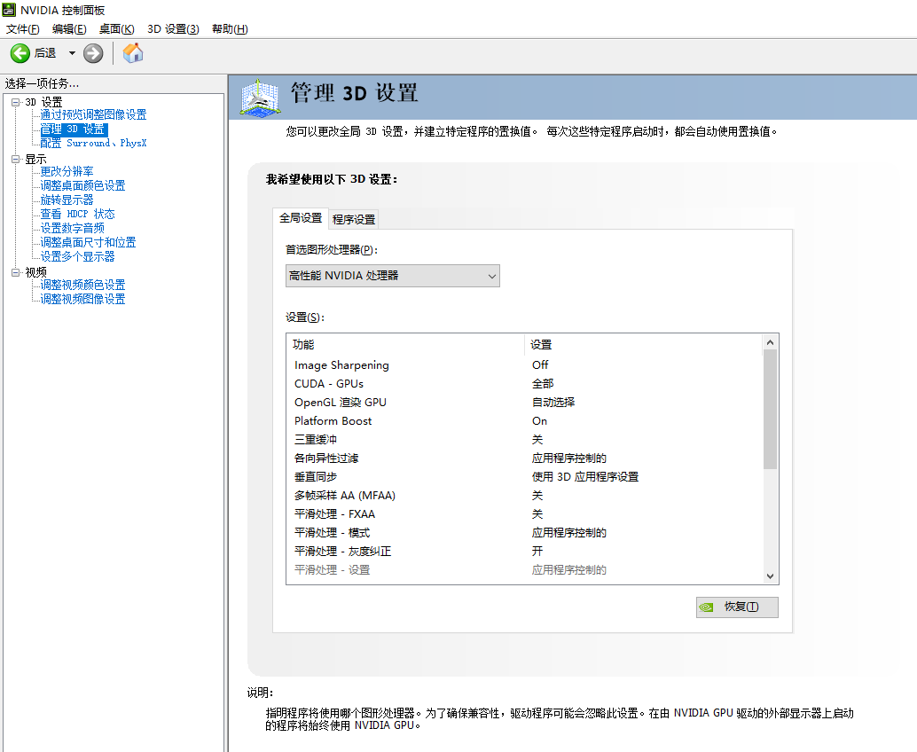
Task: Open 设置数字音频 link
Action: tap(72, 228)
